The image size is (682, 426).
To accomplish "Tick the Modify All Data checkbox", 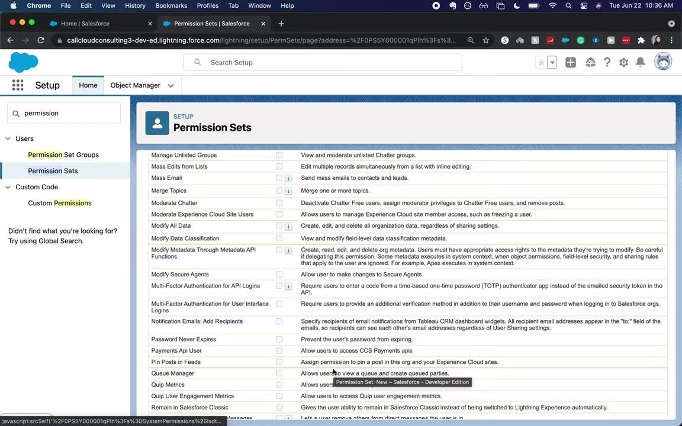I will [279, 225].
